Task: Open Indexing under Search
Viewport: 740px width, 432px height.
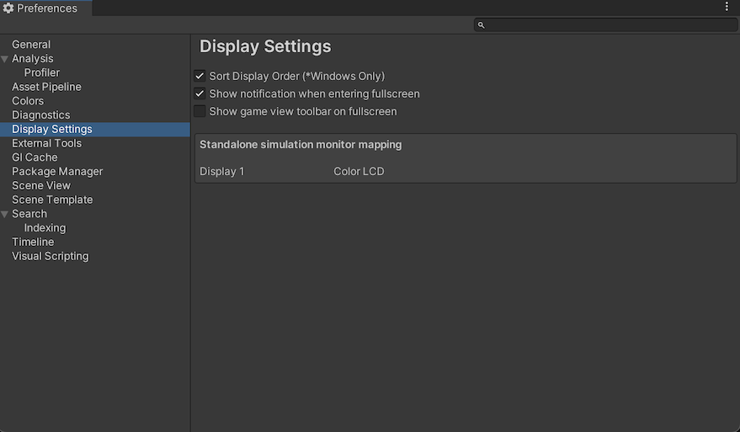Action: [x=45, y=228]
